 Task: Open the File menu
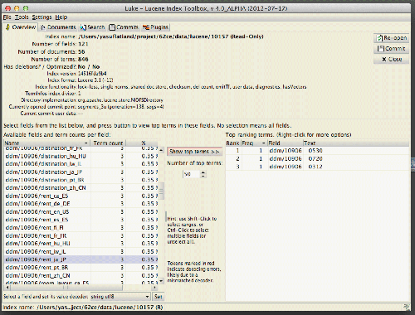pyautogui.click(x=7, y=17)
